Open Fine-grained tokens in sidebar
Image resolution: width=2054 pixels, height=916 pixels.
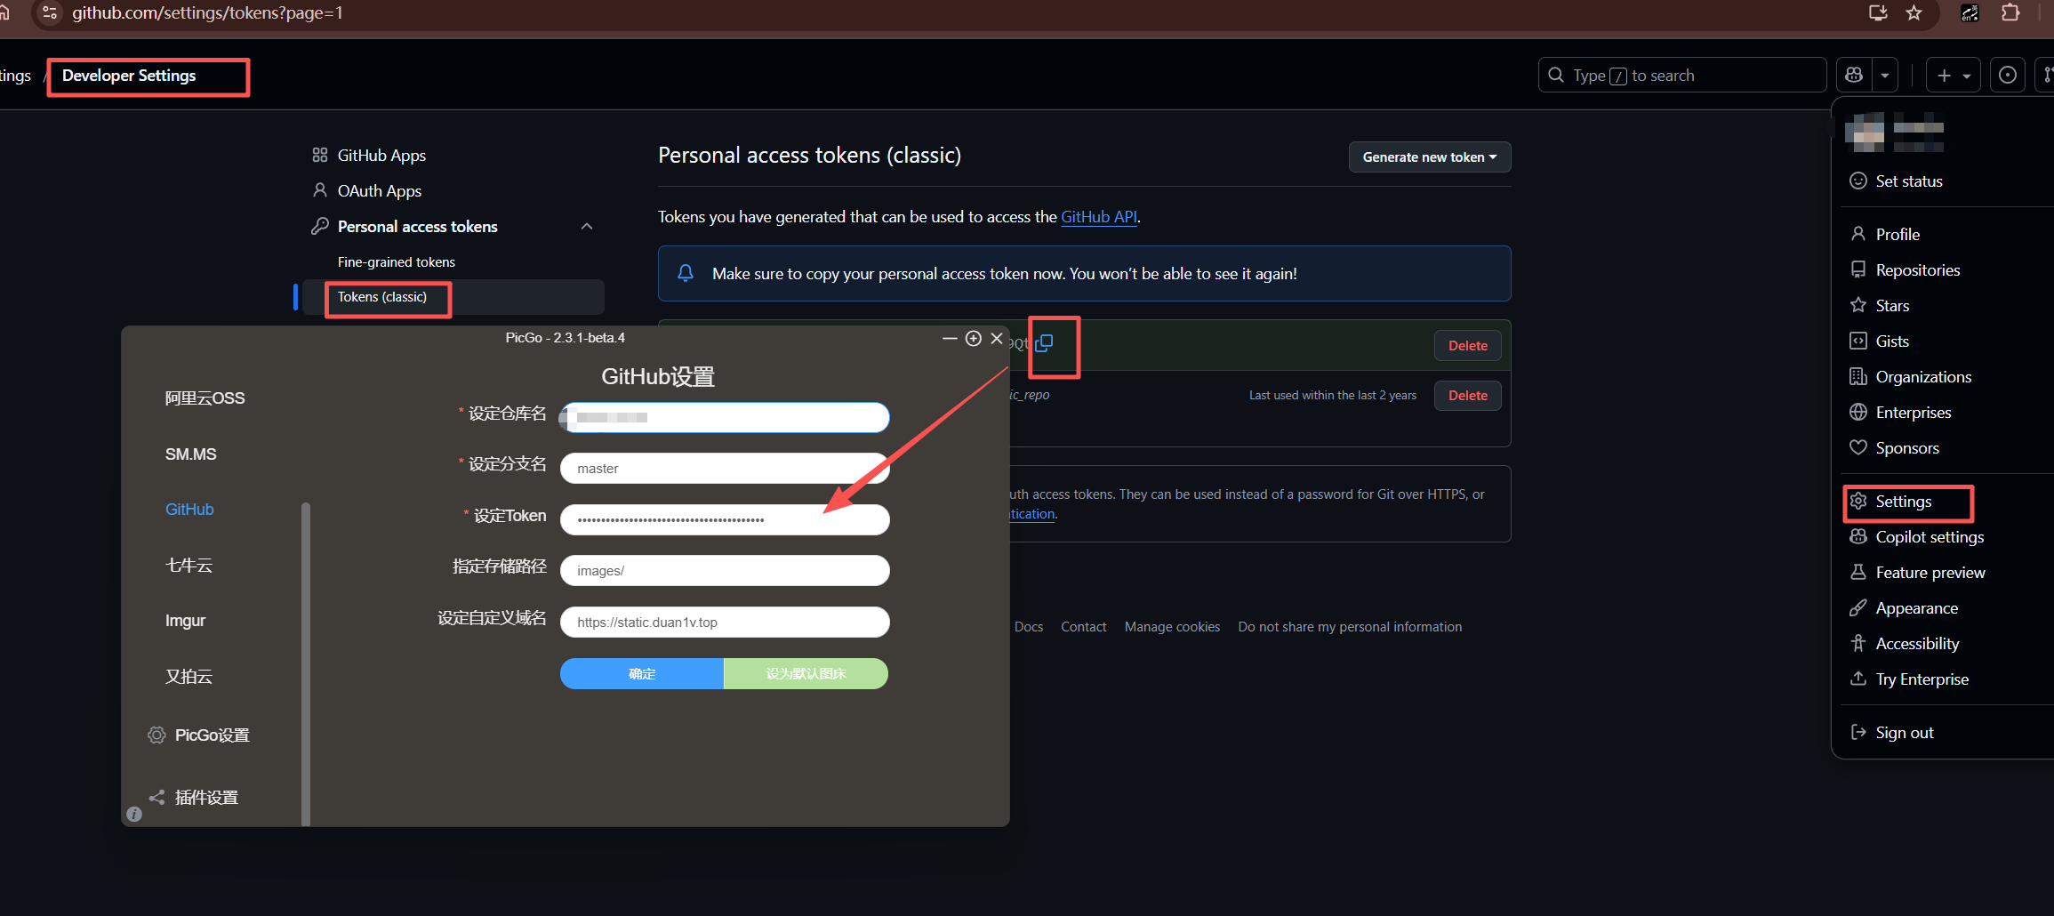396,262
